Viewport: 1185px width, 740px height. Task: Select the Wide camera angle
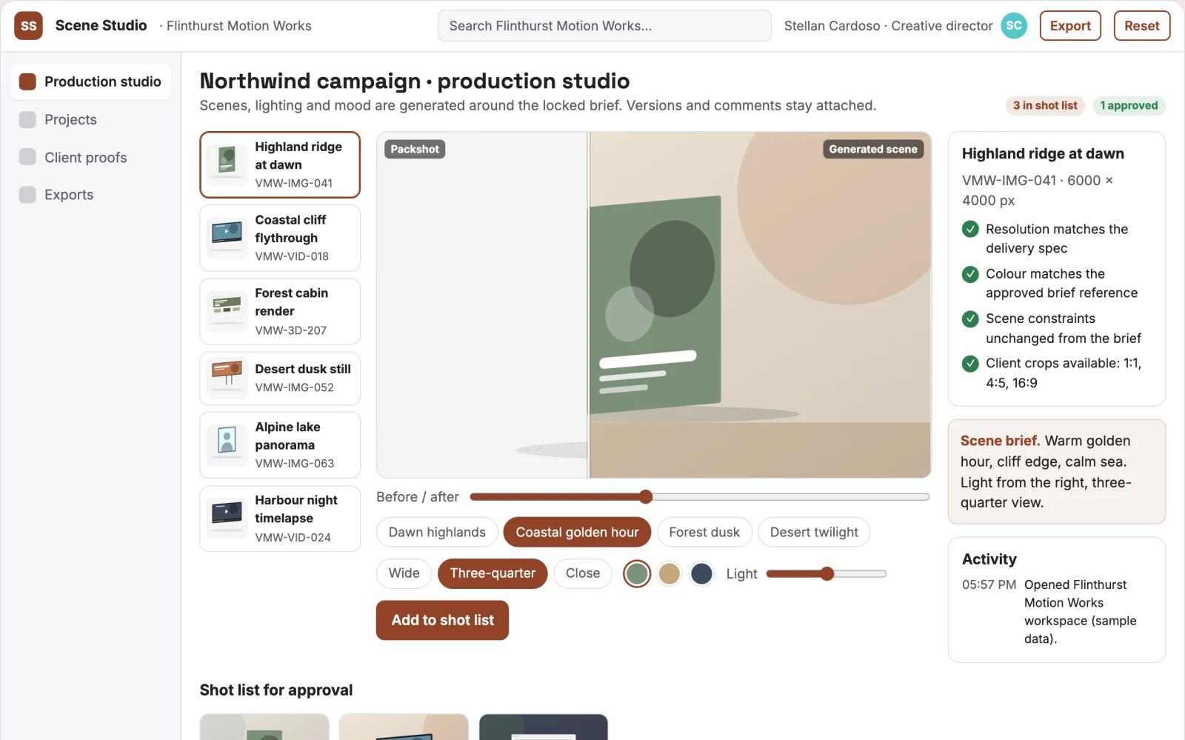point(404,573)
